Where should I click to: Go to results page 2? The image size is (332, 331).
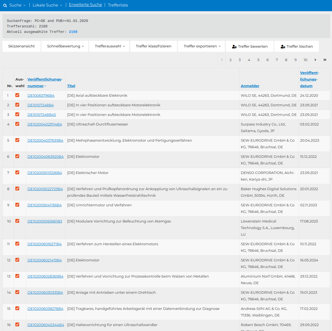click(231, 60)
